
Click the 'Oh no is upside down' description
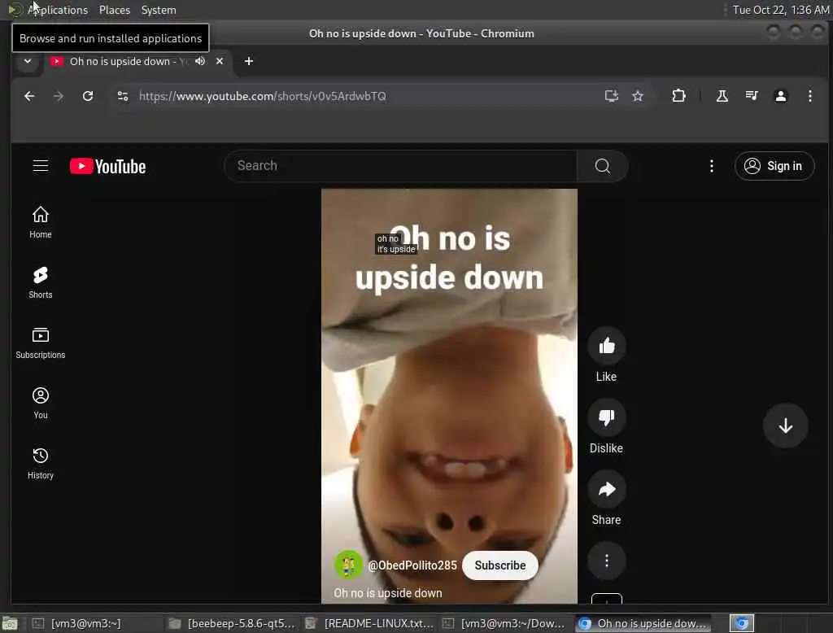[388, 593]
